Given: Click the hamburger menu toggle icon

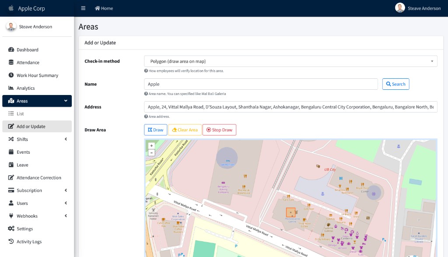Looking at the screenshot, I should click(83, 8).
